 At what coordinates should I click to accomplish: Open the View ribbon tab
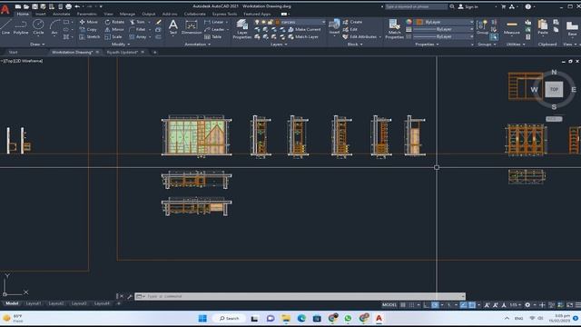(108, 14)
